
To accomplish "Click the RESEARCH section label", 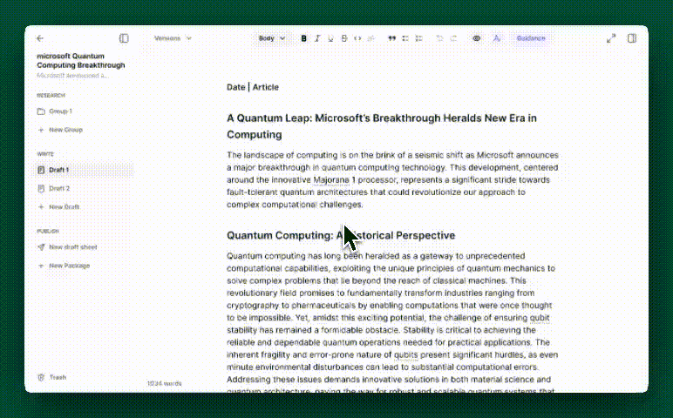I will pos(51,96).
